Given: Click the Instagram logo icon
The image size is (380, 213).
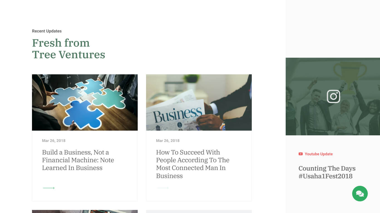Looking at the screenshot, I should [x=333, y=97].
